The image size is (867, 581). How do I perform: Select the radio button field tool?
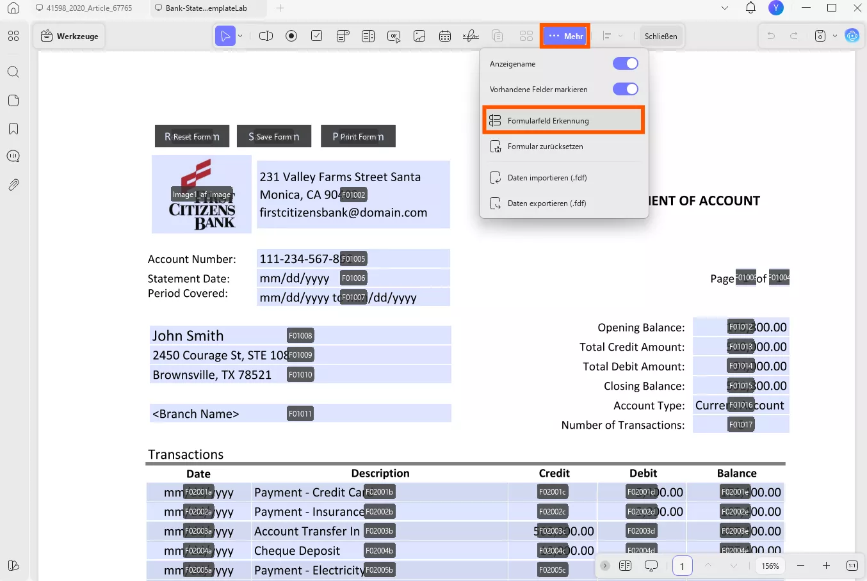point(291,36)
